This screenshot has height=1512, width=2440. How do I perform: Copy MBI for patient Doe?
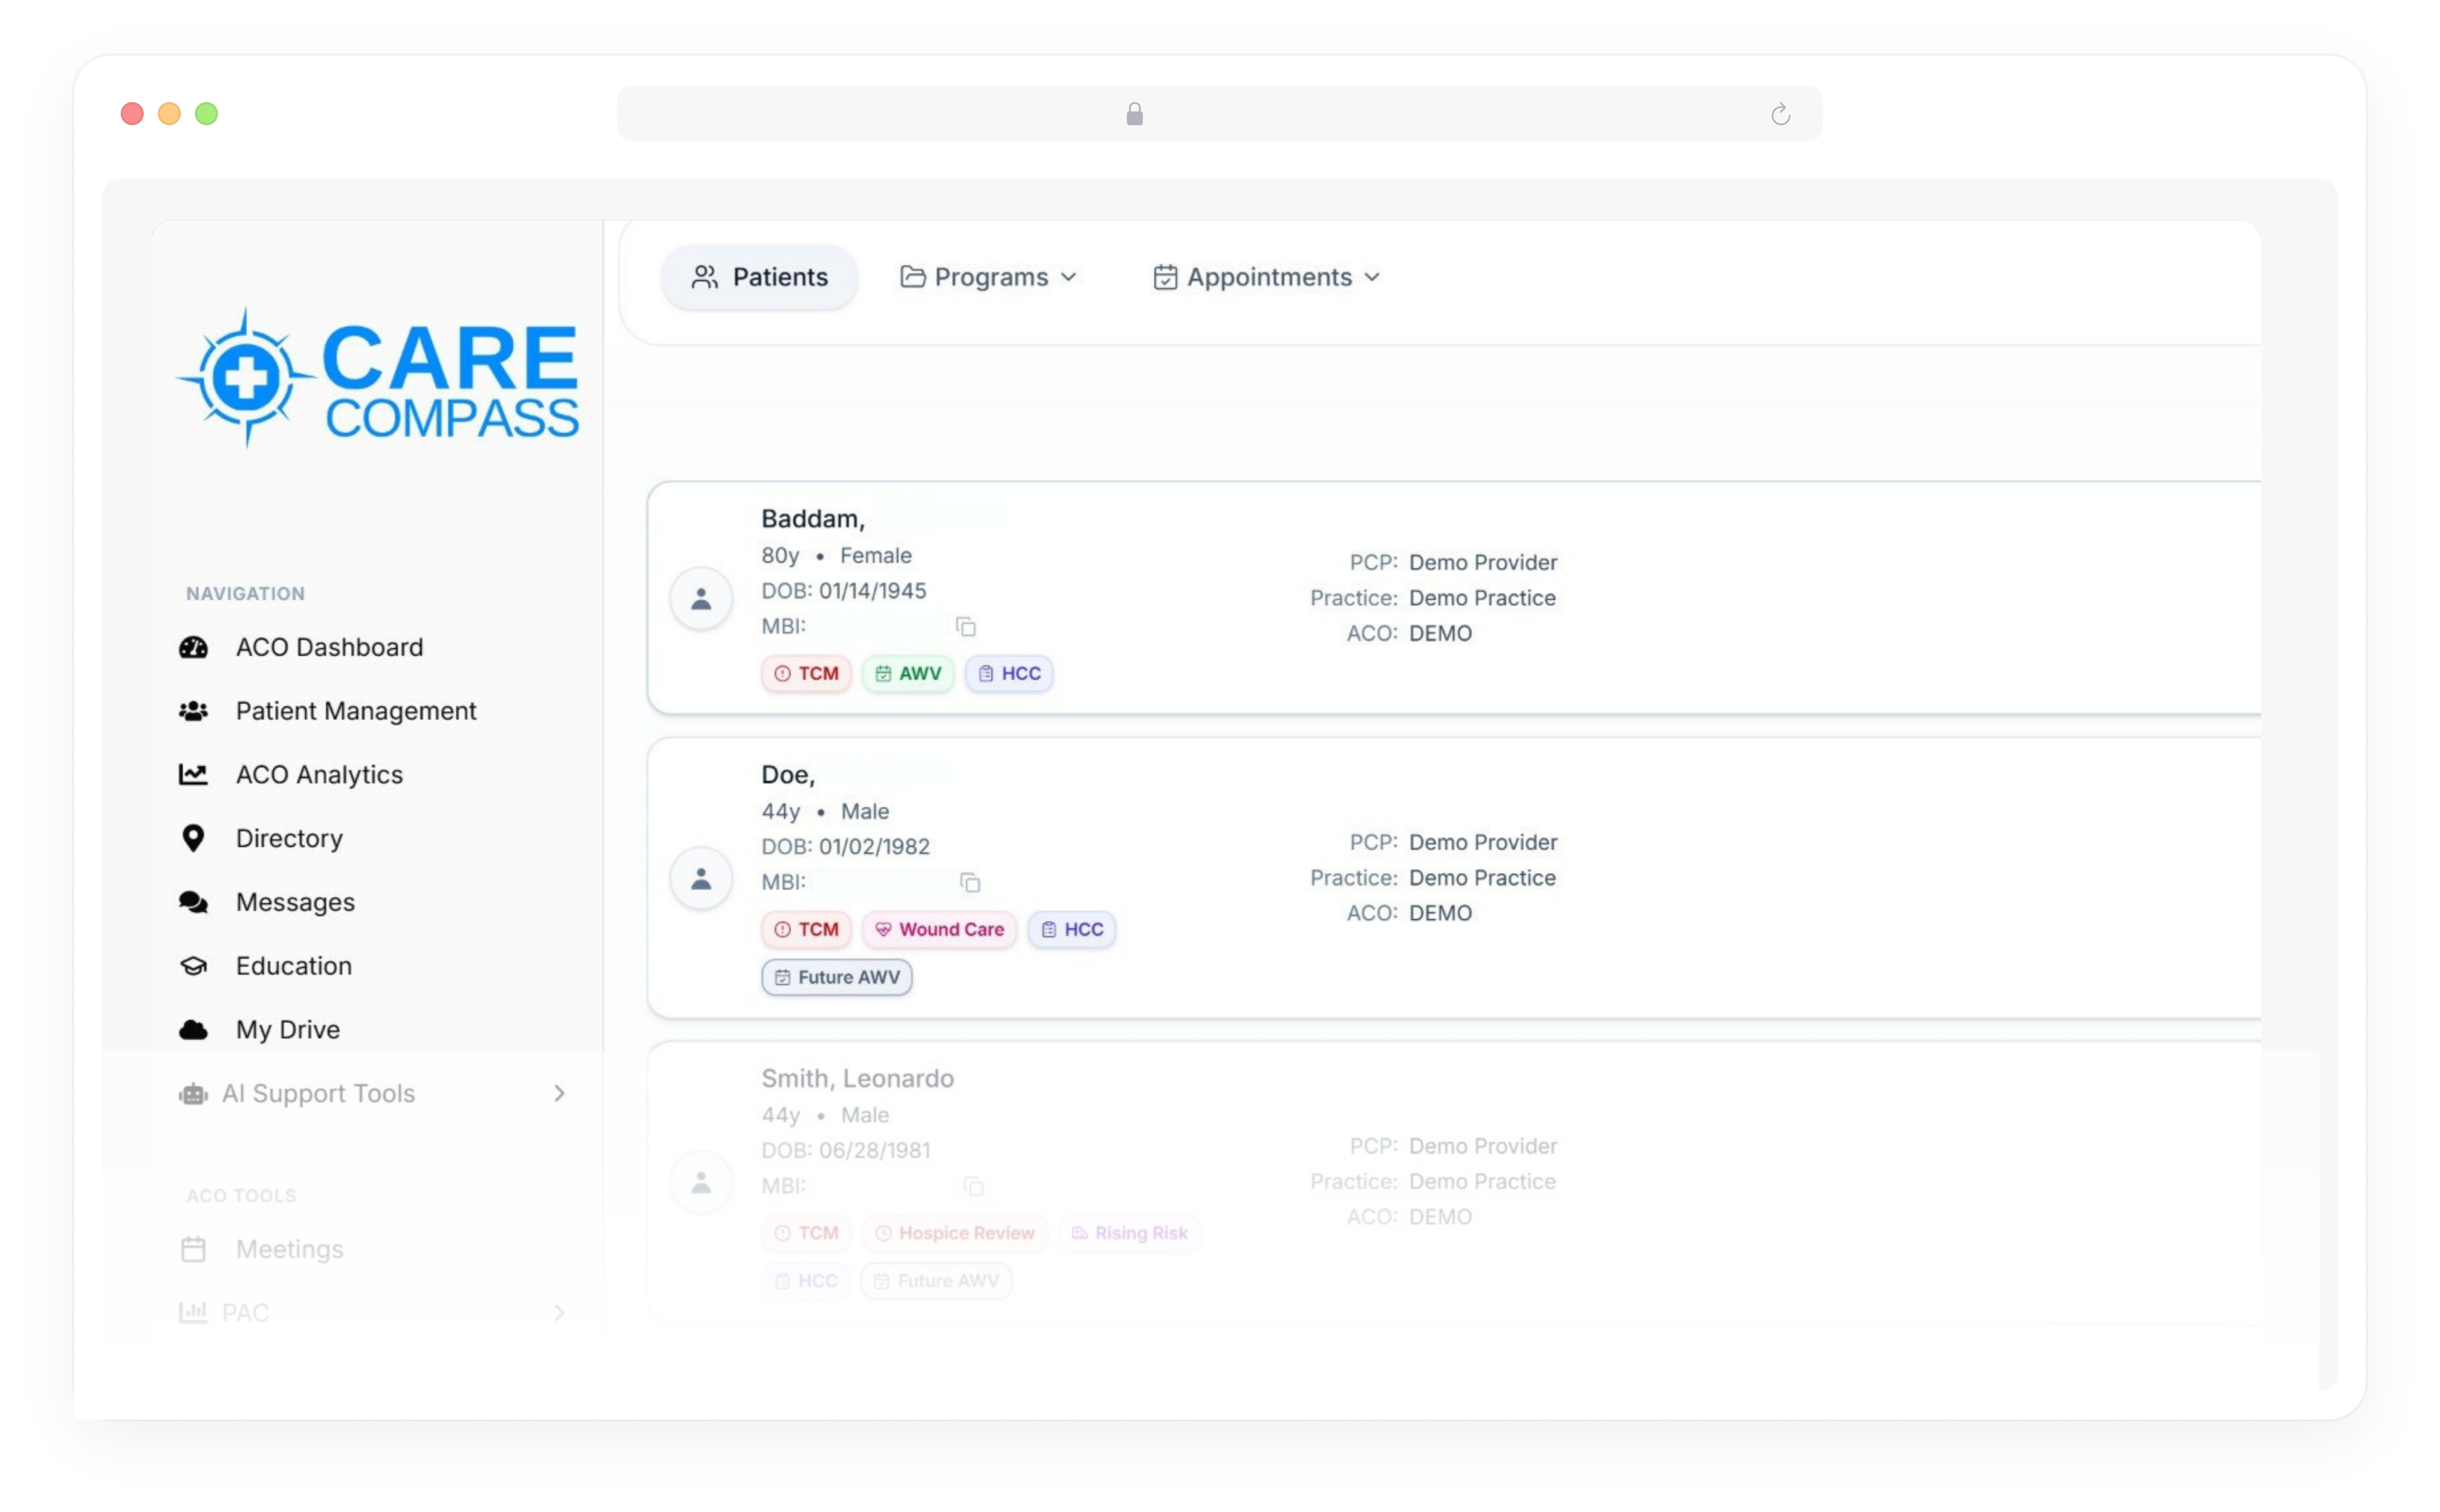pos(970,882)
